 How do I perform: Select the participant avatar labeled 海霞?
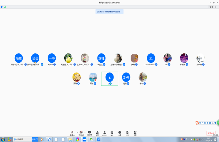tap(19, 58)
